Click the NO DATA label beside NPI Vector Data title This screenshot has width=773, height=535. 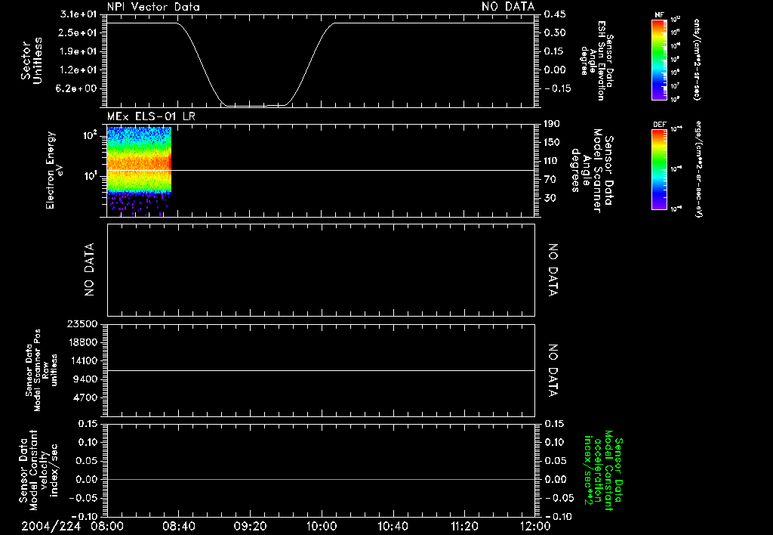508,7
